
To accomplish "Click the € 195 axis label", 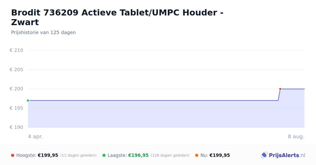I will coord(16,108).
